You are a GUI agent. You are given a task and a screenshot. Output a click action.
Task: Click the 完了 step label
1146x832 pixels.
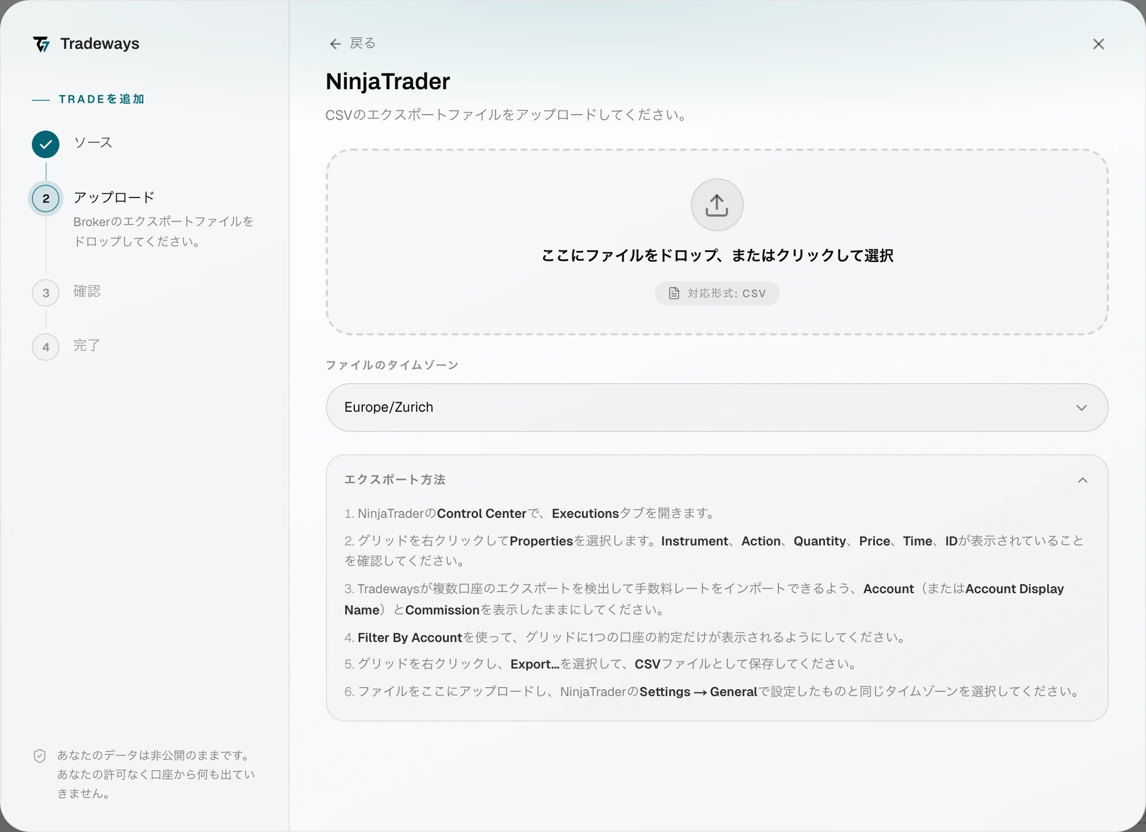[x=87, y=346]
